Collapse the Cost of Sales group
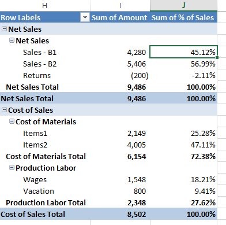This screenshot has height=225, width=226. pyautogui.click(x=4, y=110)
